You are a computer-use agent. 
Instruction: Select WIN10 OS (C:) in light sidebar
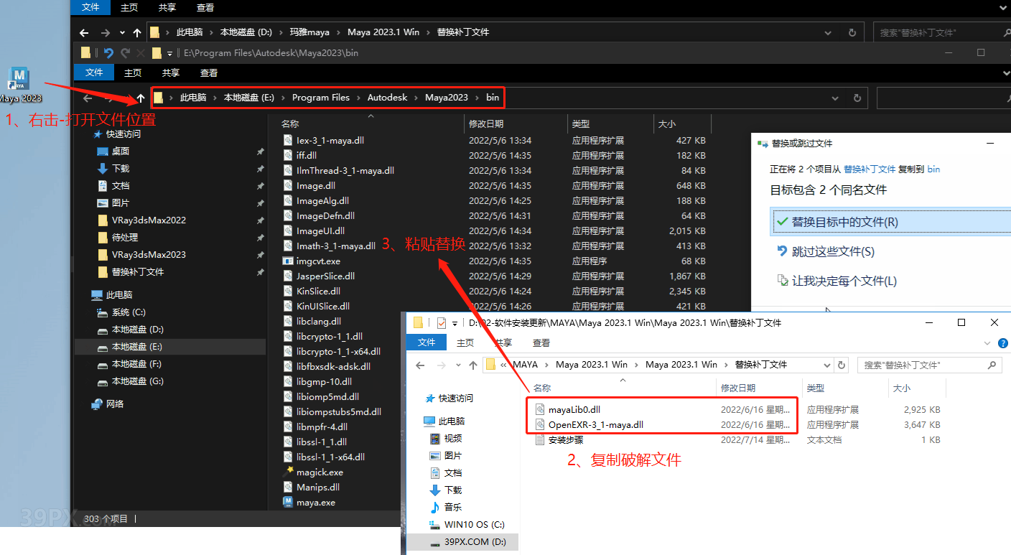click(x=475, y=525)
